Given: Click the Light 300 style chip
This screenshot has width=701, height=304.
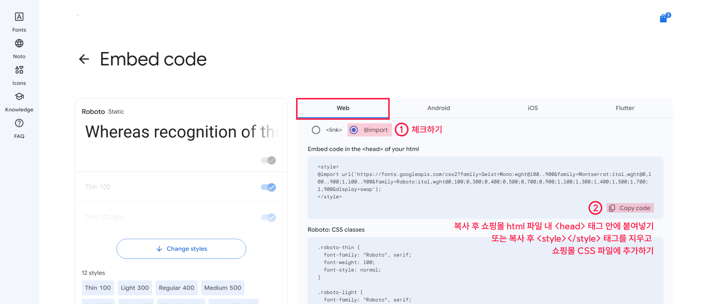Looking at the screenshot, I should pos(135,288).
